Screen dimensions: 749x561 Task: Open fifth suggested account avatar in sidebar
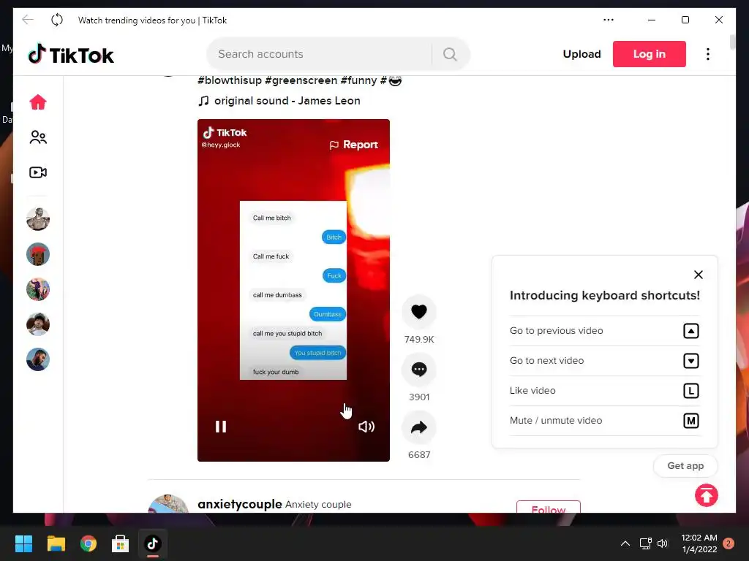point(38,359)
